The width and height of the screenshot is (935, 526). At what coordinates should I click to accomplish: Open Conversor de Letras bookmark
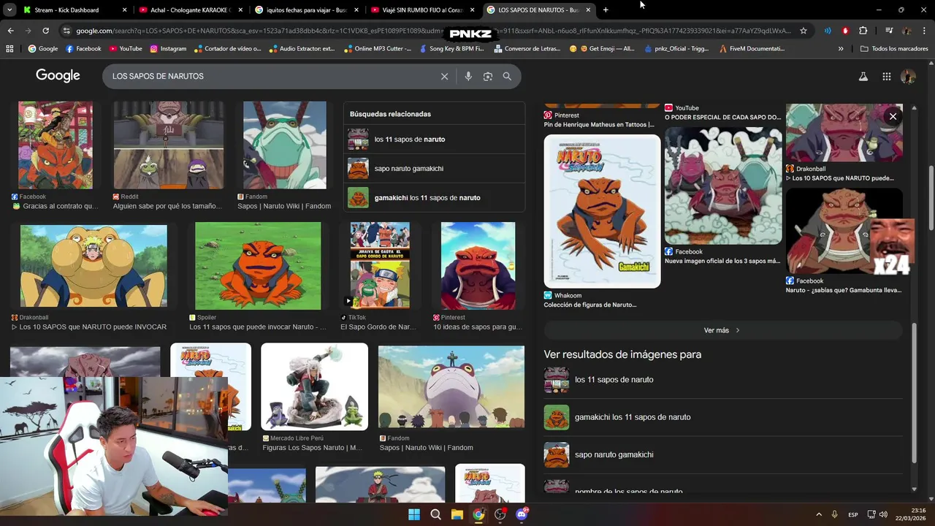528,48
